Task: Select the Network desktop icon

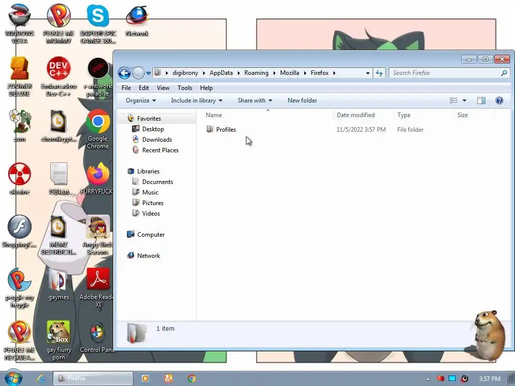Action: tap(137, 20)
